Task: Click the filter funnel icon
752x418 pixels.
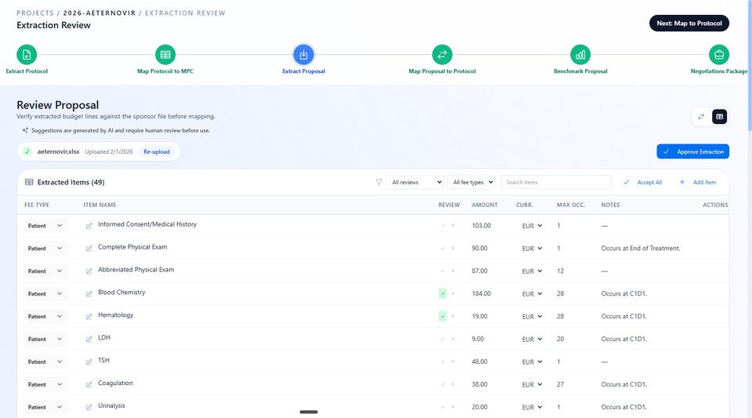Action: pyautogui.click(x=379, y=183)
